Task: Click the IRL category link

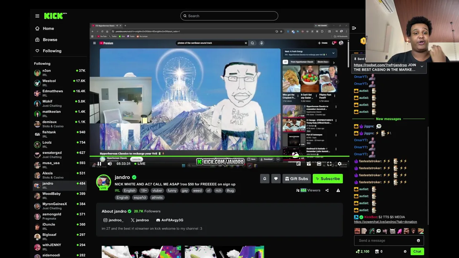Action: tap(117, 191)
